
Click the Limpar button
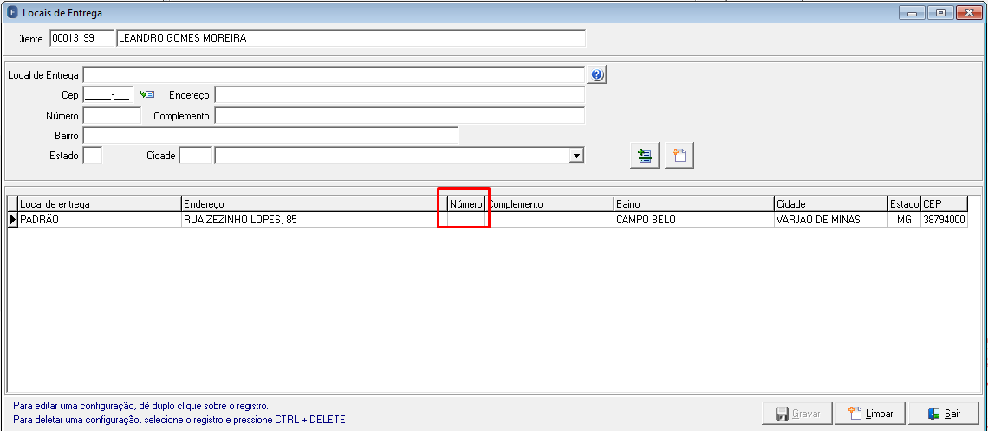(x=870, y=414)
